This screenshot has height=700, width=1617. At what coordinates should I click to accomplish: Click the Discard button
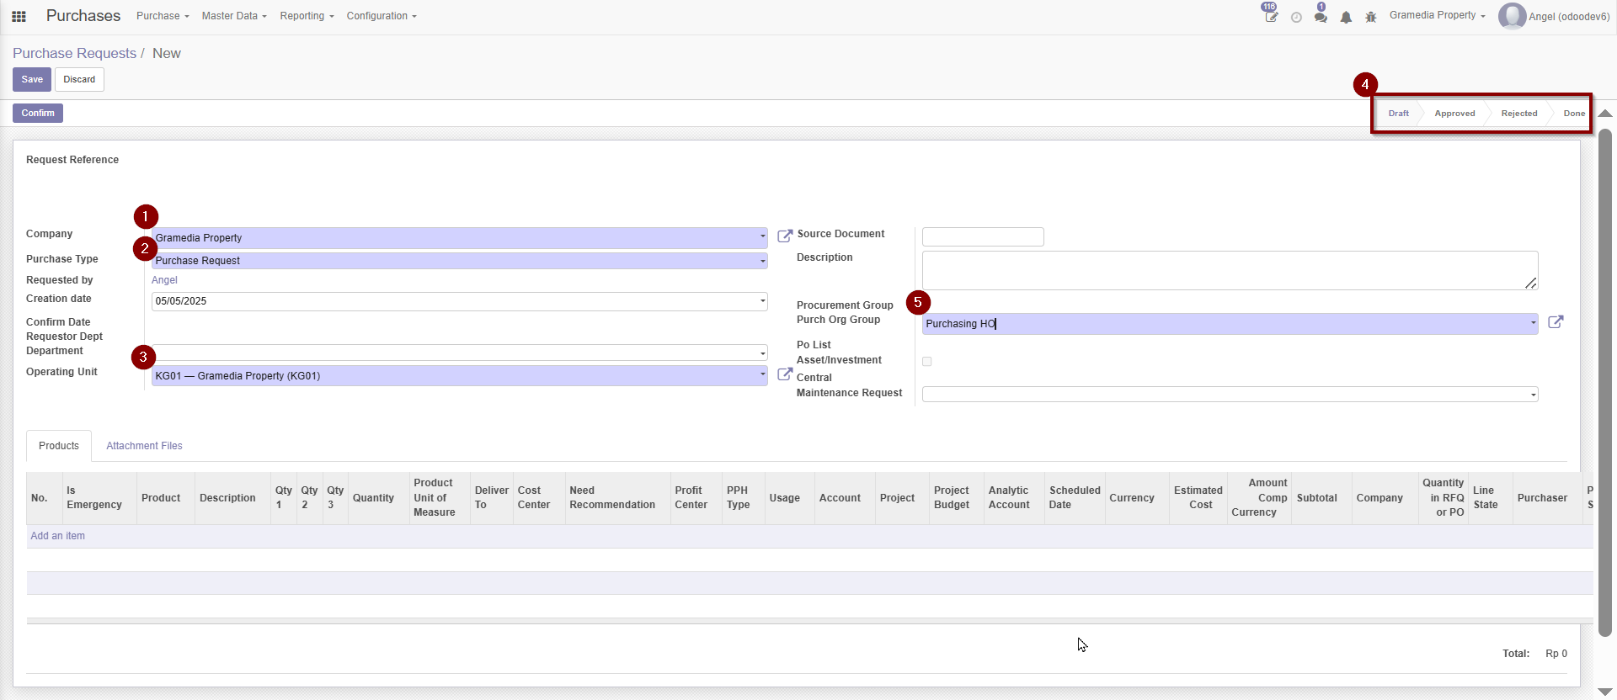tap(79, 79)
